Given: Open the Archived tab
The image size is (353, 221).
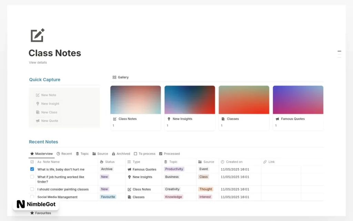Looking at the screenshot, I should coord(121,154).
